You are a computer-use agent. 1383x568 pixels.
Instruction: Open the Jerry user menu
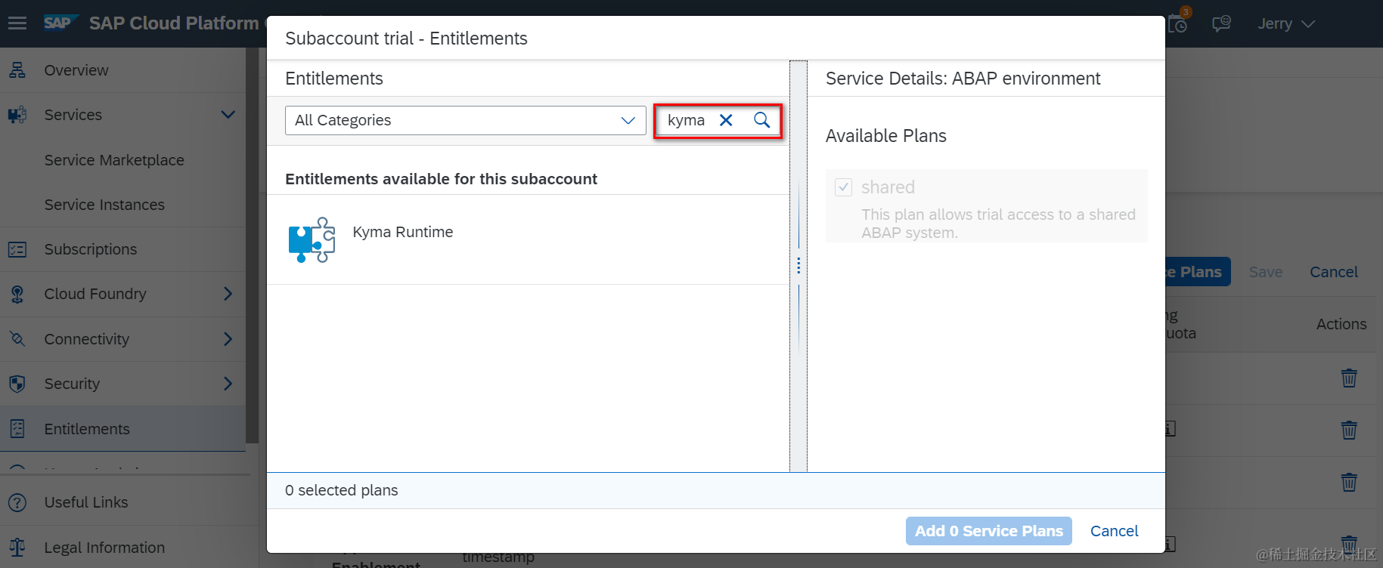click(x=1285, y=23)
